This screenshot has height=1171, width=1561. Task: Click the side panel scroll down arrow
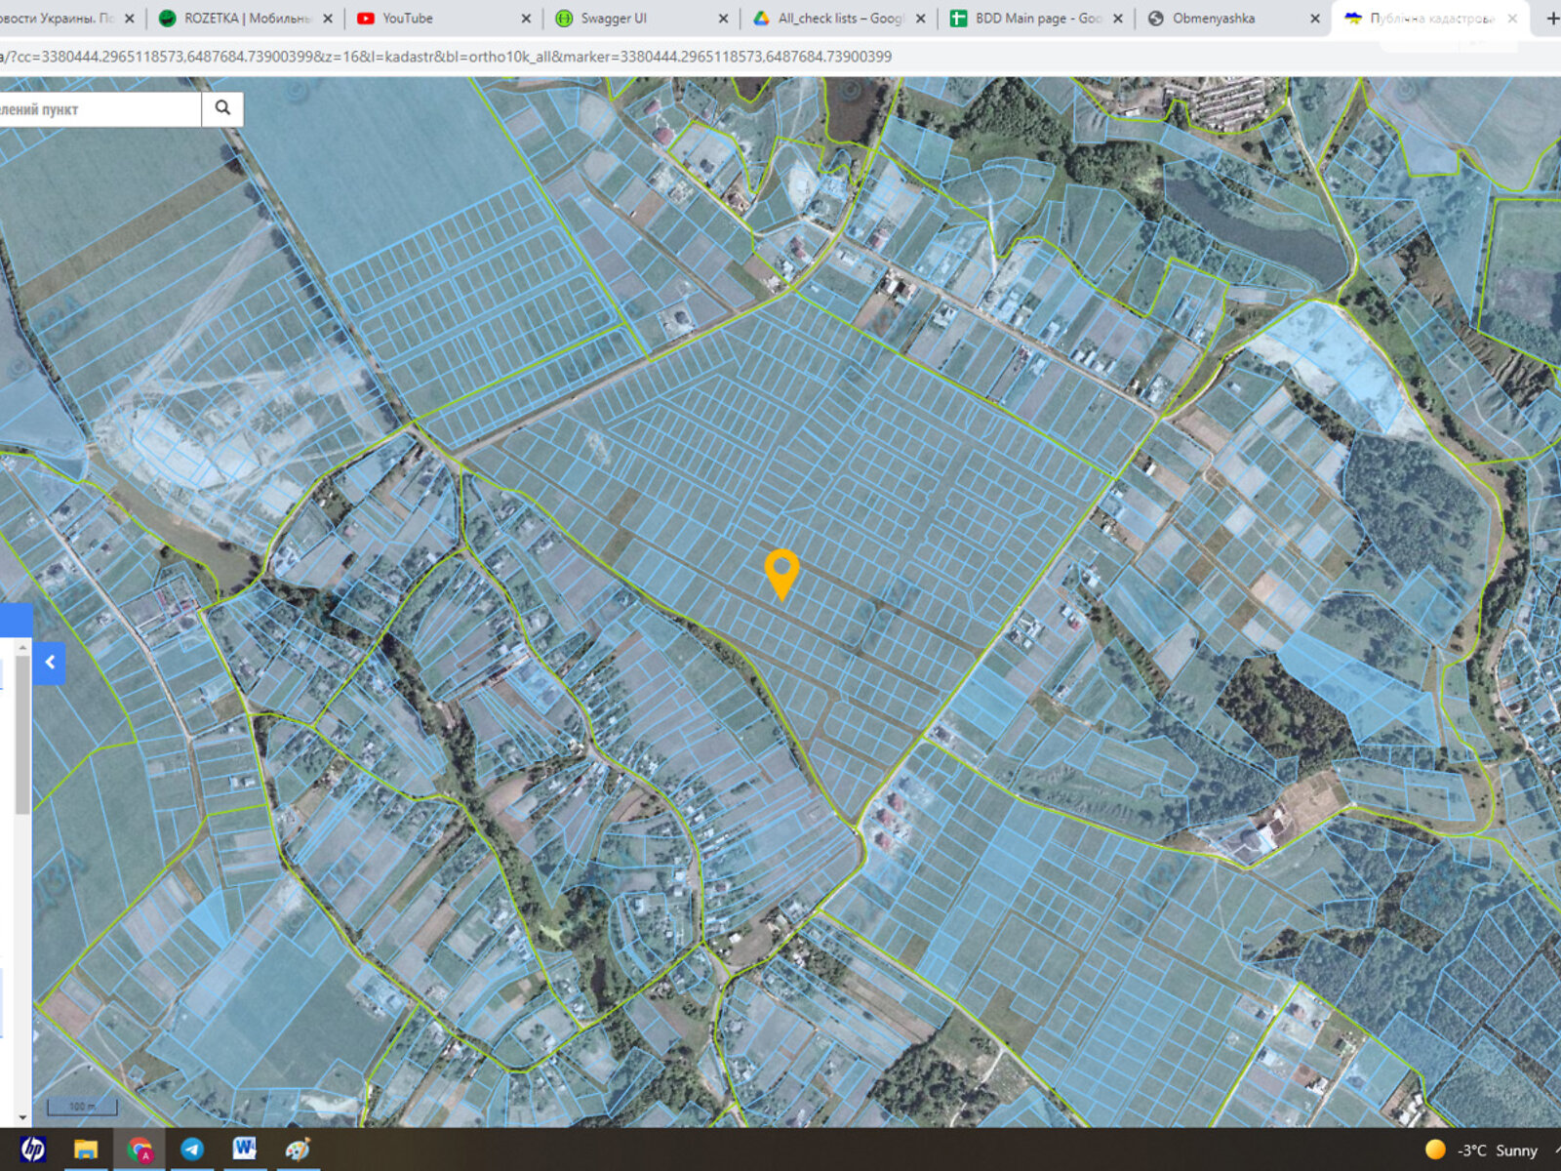coord(22,1117)
